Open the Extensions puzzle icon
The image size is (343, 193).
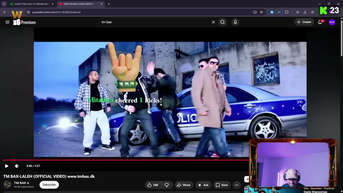(287, 12)
